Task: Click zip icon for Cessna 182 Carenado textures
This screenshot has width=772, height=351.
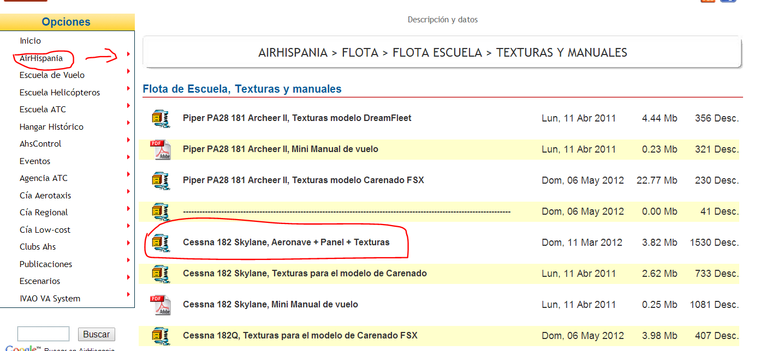Action: (x=161, y=274)
